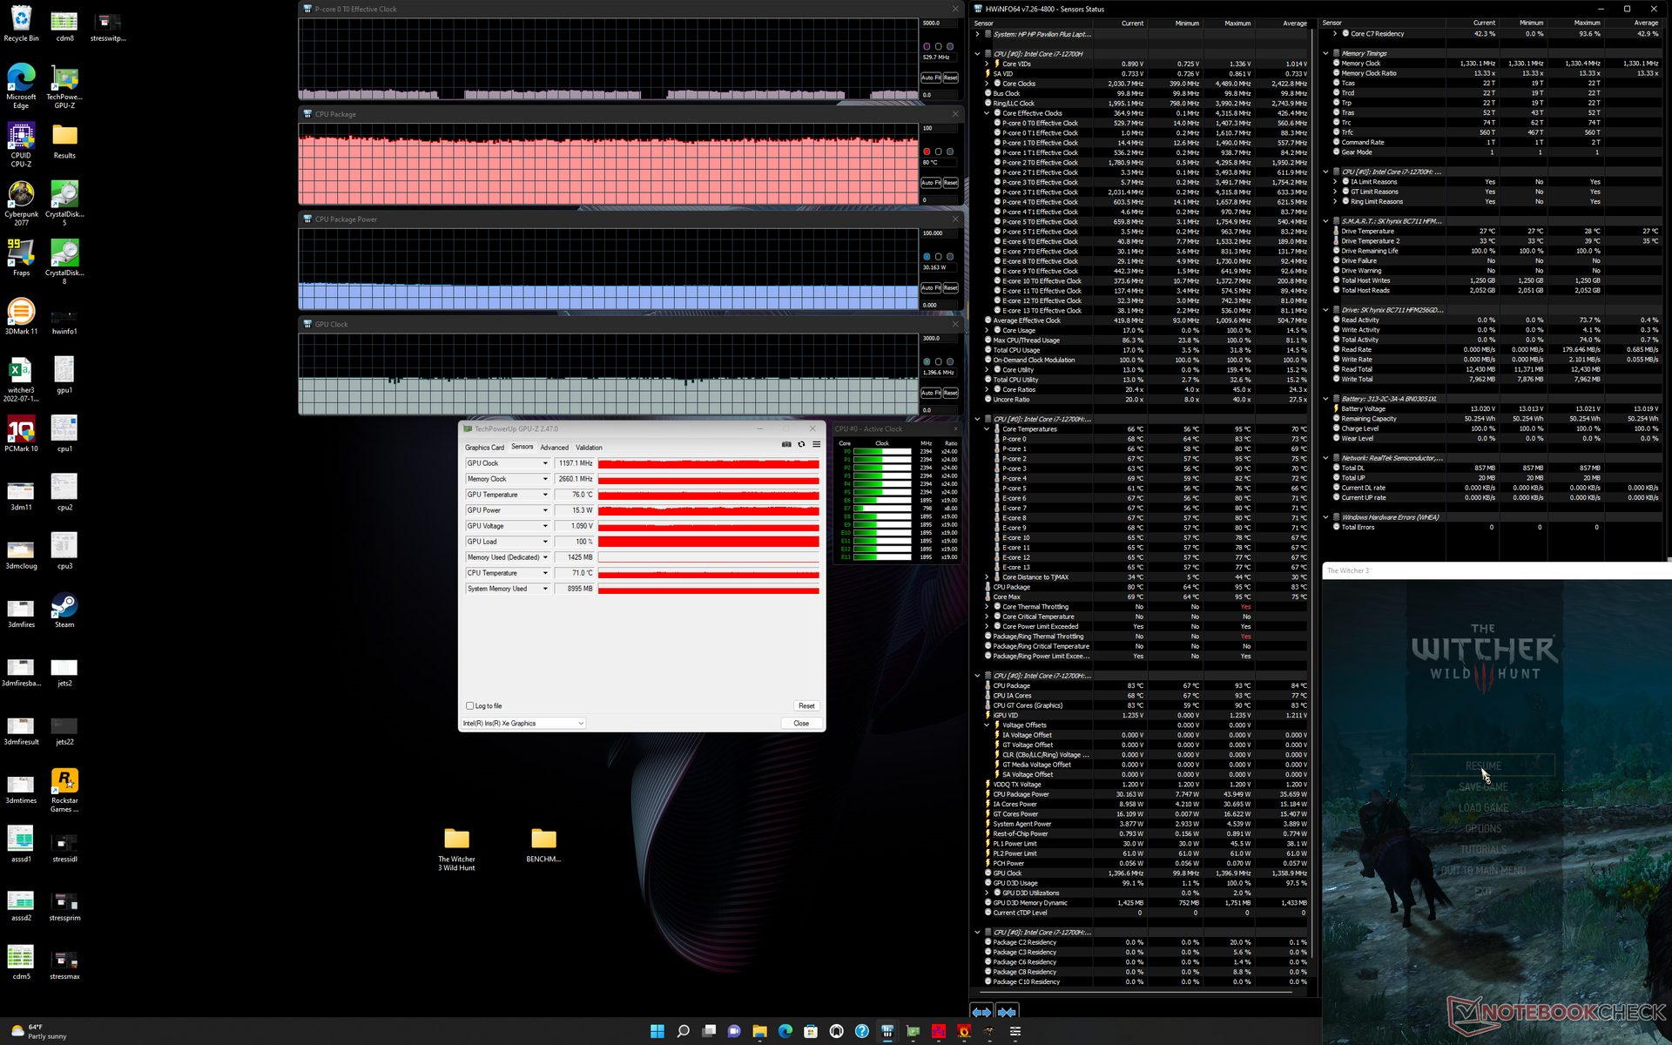The width and height of the screenshot is (1672, 1045).
Task: Click Auto Fit in the GPU Clock graph
Action: click(x=930, y=393)
